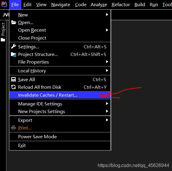
Task: Open the Navigate menu
Action: (x=61, y=5)
